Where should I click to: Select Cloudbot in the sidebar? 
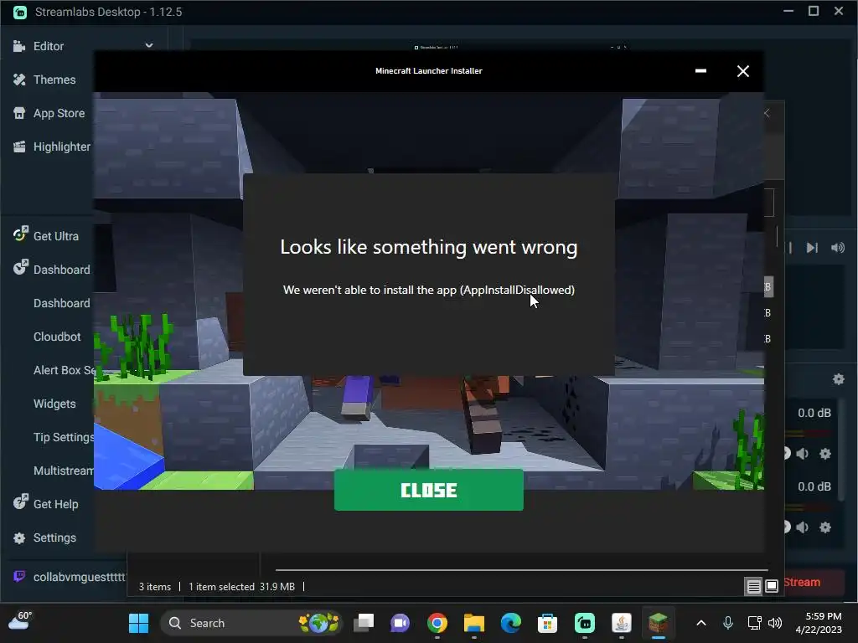(57, 337)
